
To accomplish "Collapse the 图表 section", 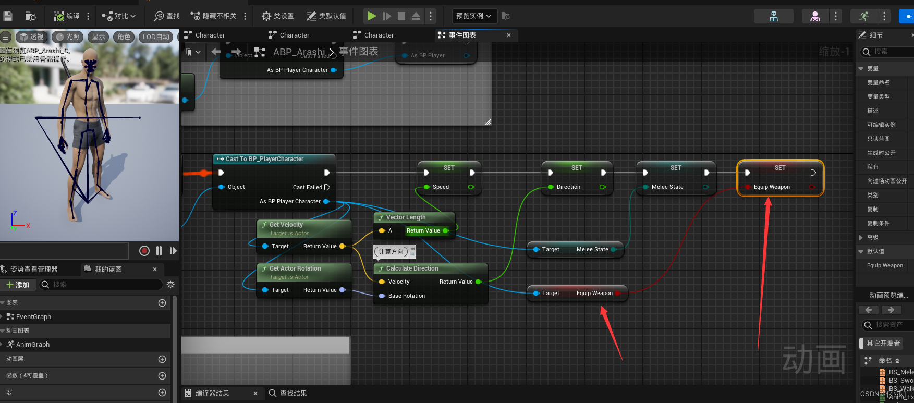I will pyautogui.click(x=3, y=302).
